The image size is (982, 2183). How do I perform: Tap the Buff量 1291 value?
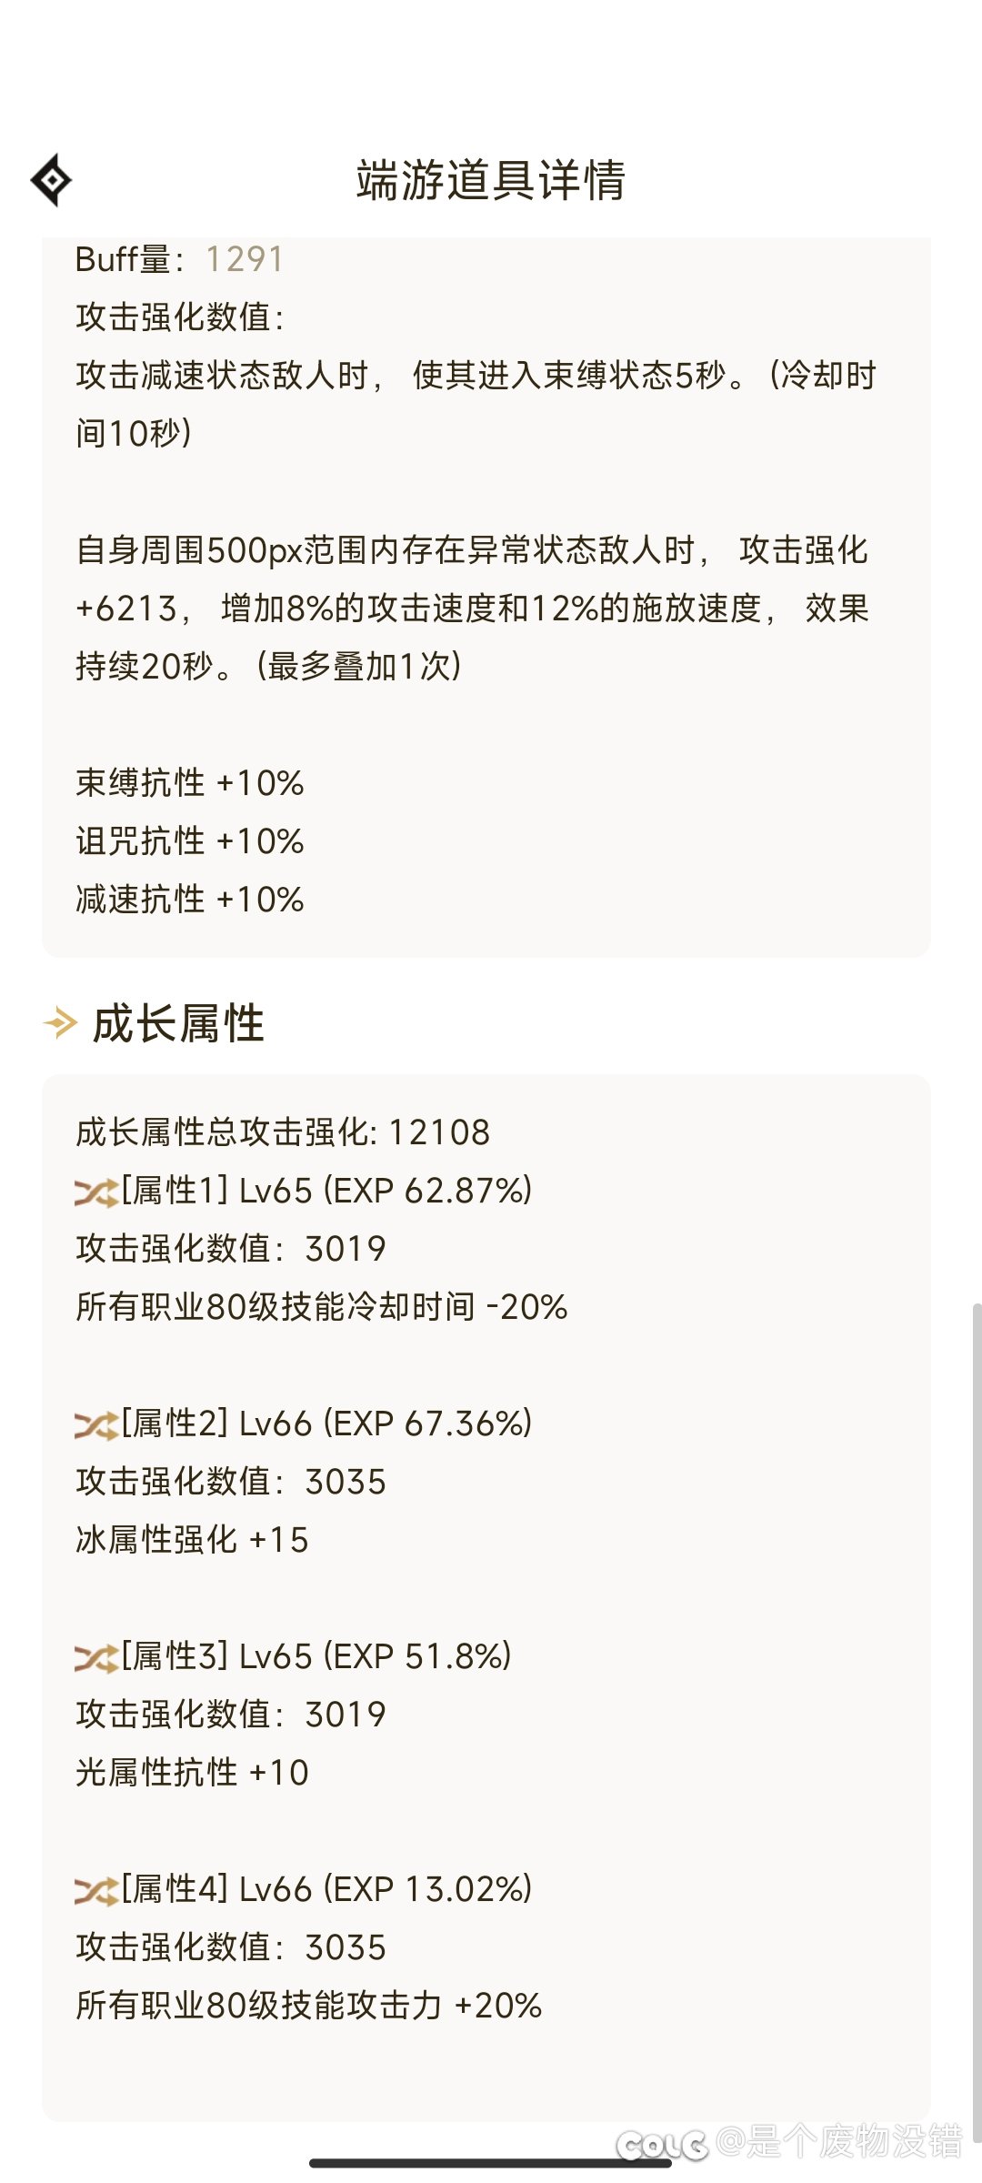coord(245,259)
